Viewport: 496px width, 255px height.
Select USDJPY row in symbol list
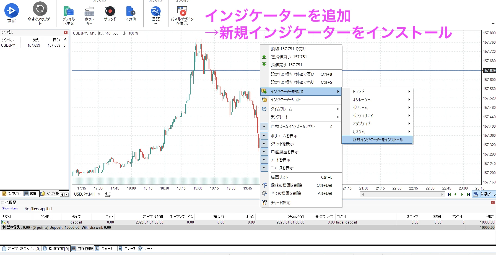[34, 45]
